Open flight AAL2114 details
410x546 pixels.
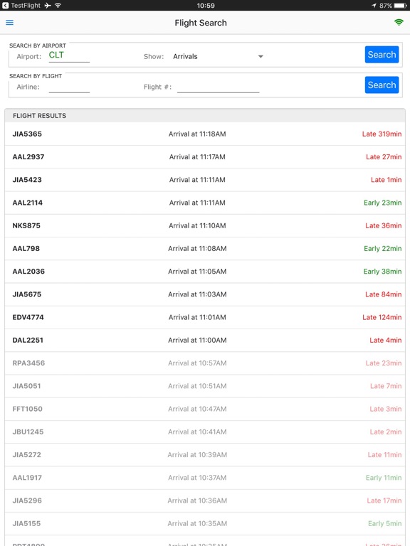[x=205, y=203]
